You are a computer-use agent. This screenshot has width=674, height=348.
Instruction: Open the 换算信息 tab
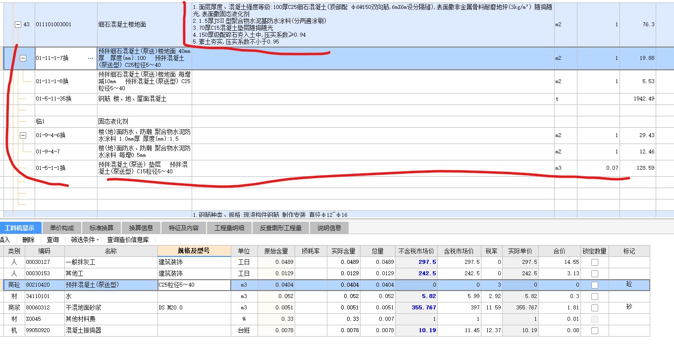tap(141, 228)
